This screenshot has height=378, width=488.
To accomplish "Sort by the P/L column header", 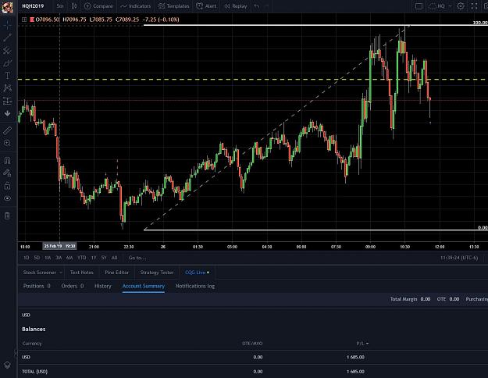I will [x=362, y=344].
